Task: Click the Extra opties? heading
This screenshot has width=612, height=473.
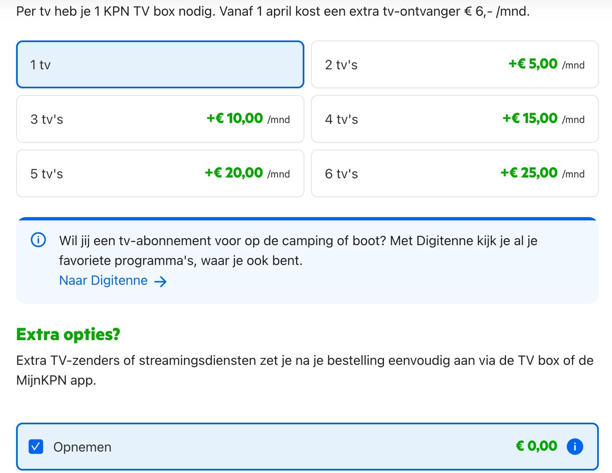Action: (x=68, y=334)
